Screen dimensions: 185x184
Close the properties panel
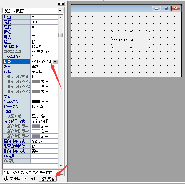(x=63, y=4)
